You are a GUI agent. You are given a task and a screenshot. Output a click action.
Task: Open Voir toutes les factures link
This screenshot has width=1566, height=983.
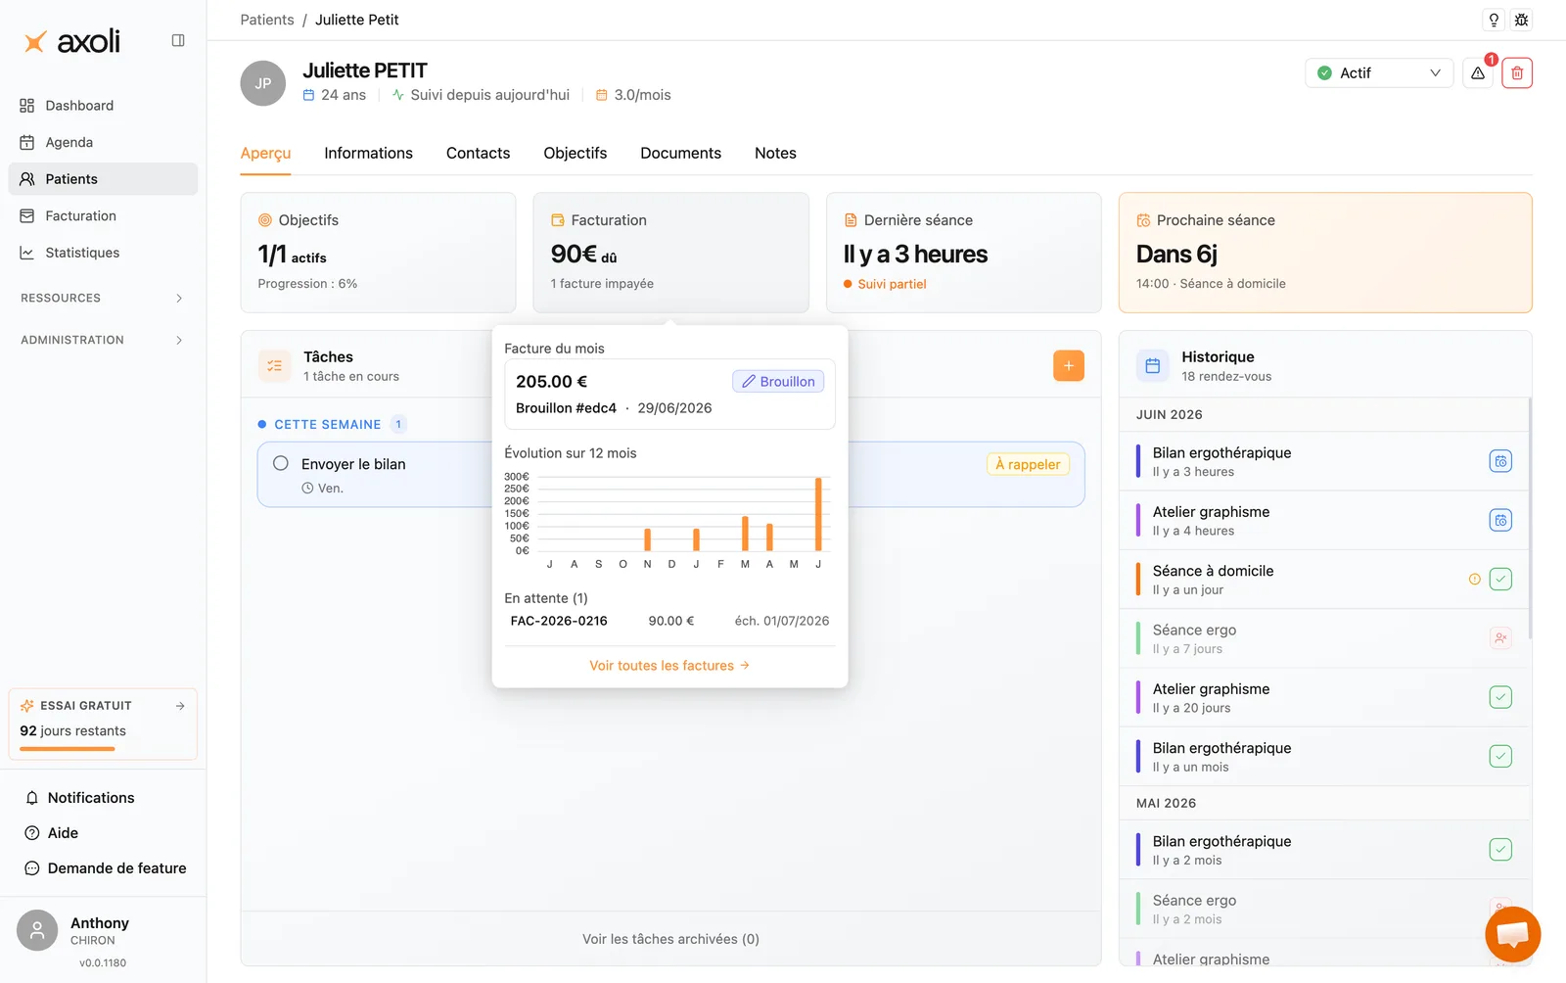click(x=669, y=666)
